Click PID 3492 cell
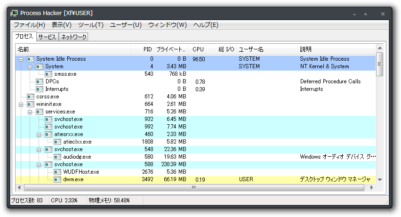 click(x=148, y=180)
